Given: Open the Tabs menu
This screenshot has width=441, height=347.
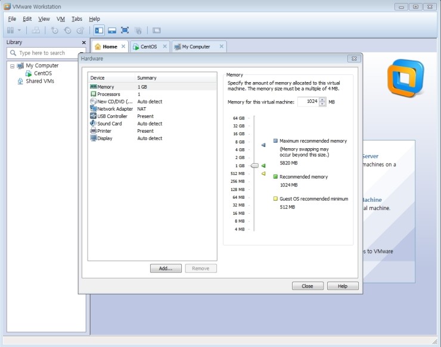Looking at the screenshot, I should pyautogui.click(x=77, y=19).
